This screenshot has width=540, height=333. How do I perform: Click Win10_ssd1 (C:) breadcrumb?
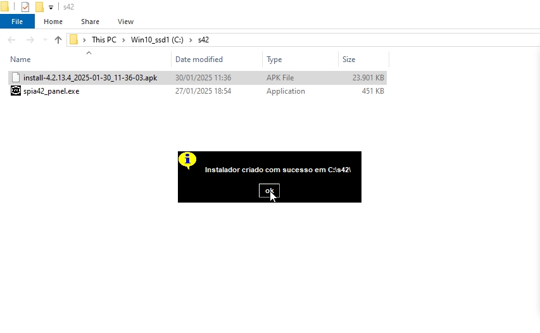[157, 40]
